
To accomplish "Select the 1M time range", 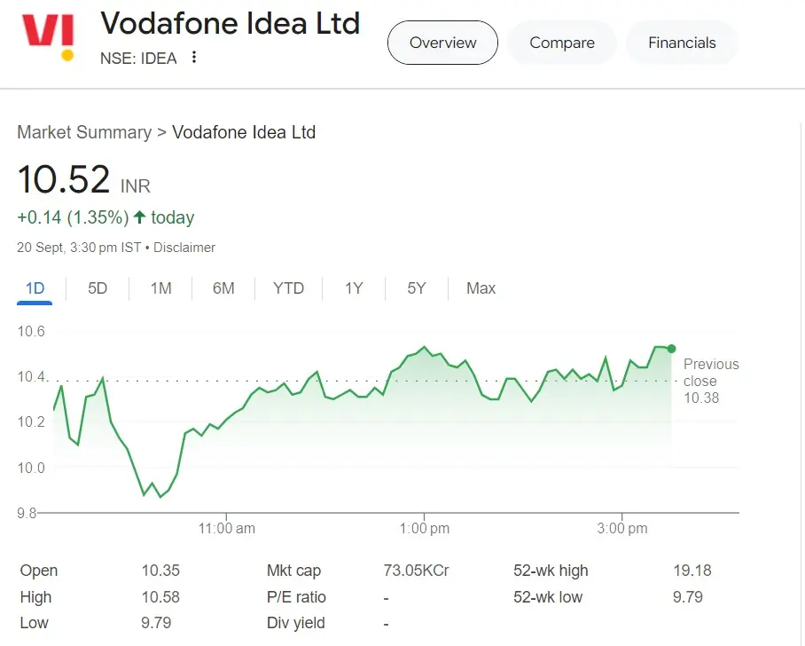I will tap(160, 288).
